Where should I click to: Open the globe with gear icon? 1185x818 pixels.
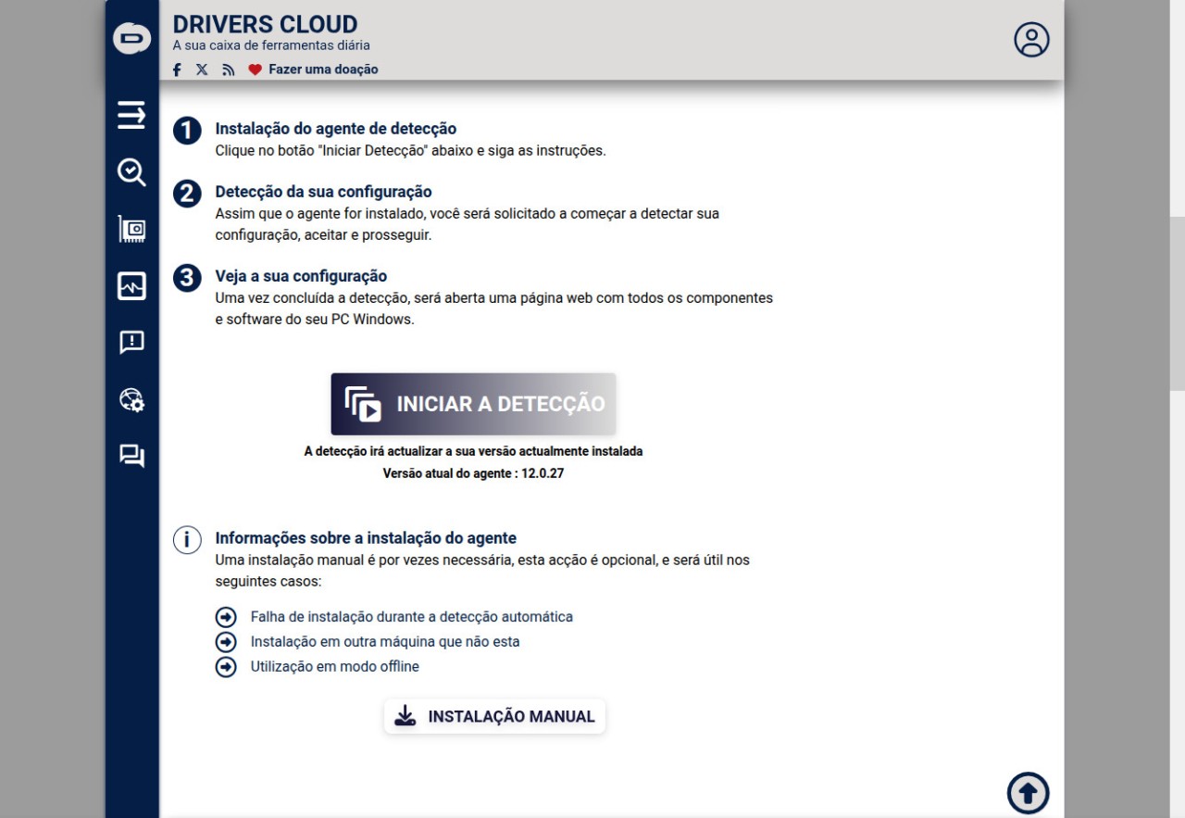(131, 400)
